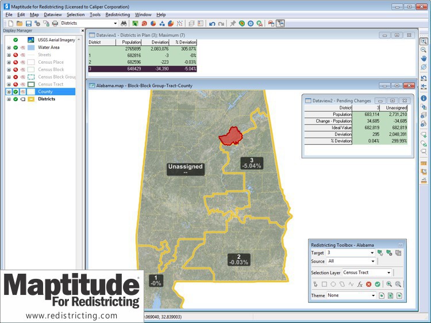Click the green checkmark to accept pending changes

(x=378, y=284)
